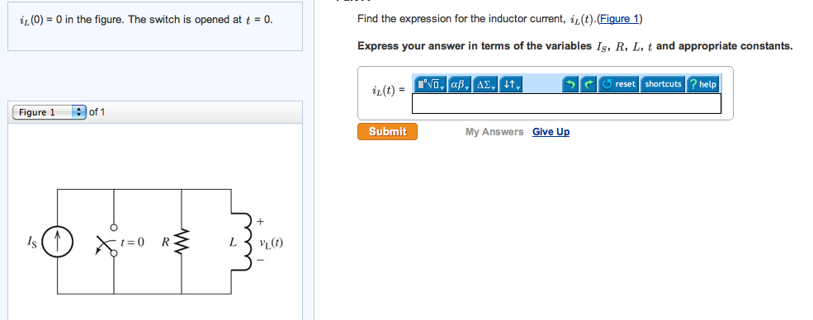Click the Figure selector stepper arrows
The image size is (813, 320).
click(78, 112)
